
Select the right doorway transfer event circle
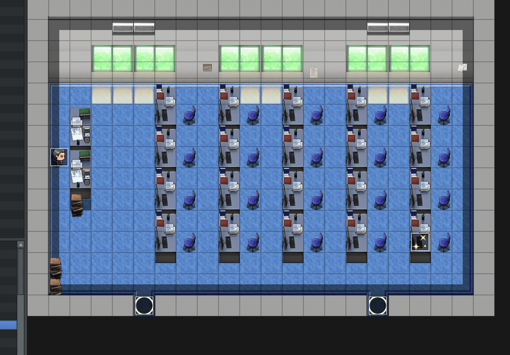coord(378,306)
